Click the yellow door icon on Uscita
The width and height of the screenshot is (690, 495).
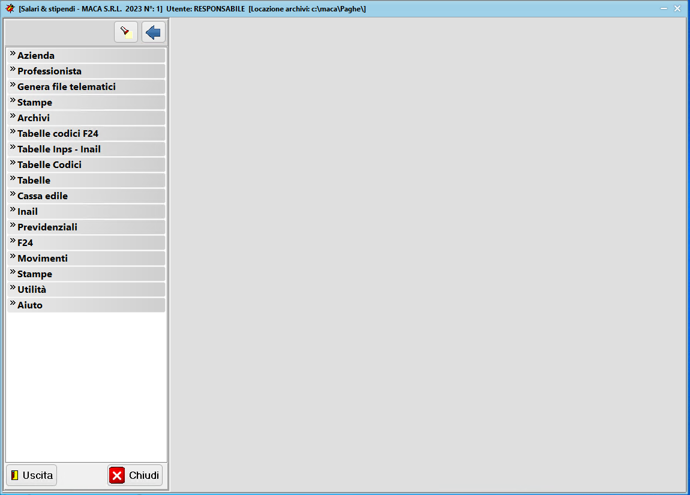pos(14,476)
